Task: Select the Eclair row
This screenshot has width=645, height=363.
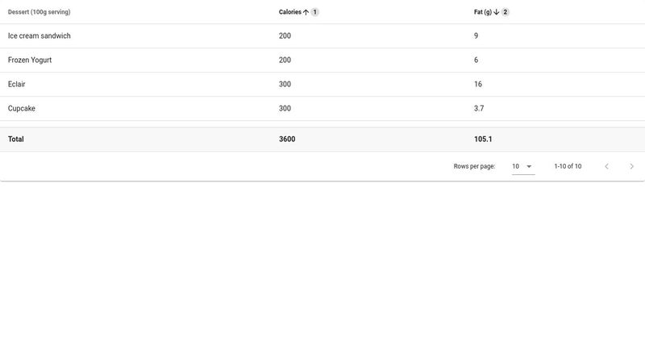Action: coord(322,85)
